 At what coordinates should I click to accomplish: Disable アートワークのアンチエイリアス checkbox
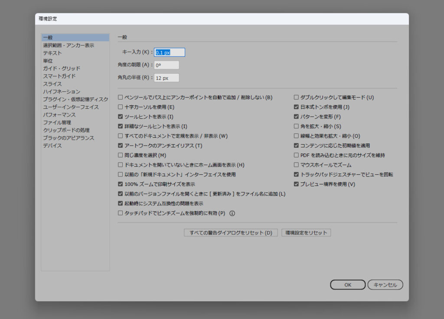[x=121, y=146]
